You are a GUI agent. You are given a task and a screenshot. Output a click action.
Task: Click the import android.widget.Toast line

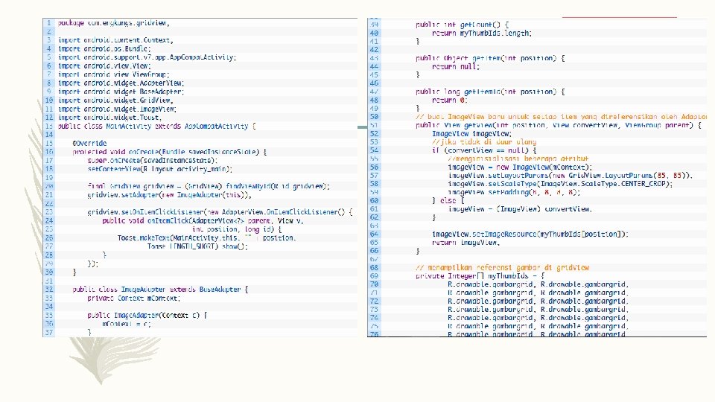coord(110,118)
